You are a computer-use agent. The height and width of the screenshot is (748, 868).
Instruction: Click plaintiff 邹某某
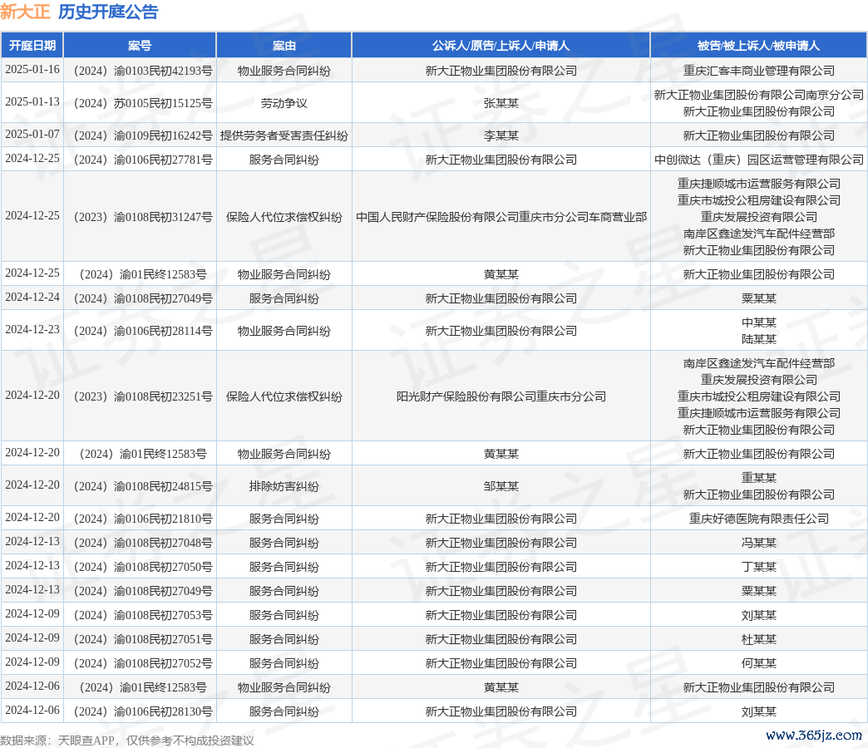(501, 486)
